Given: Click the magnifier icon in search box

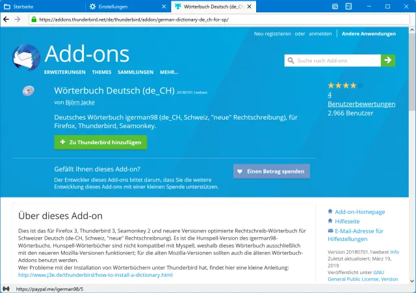Looking at the screenshot, I should pyautogui.click(x=291, y=60).
